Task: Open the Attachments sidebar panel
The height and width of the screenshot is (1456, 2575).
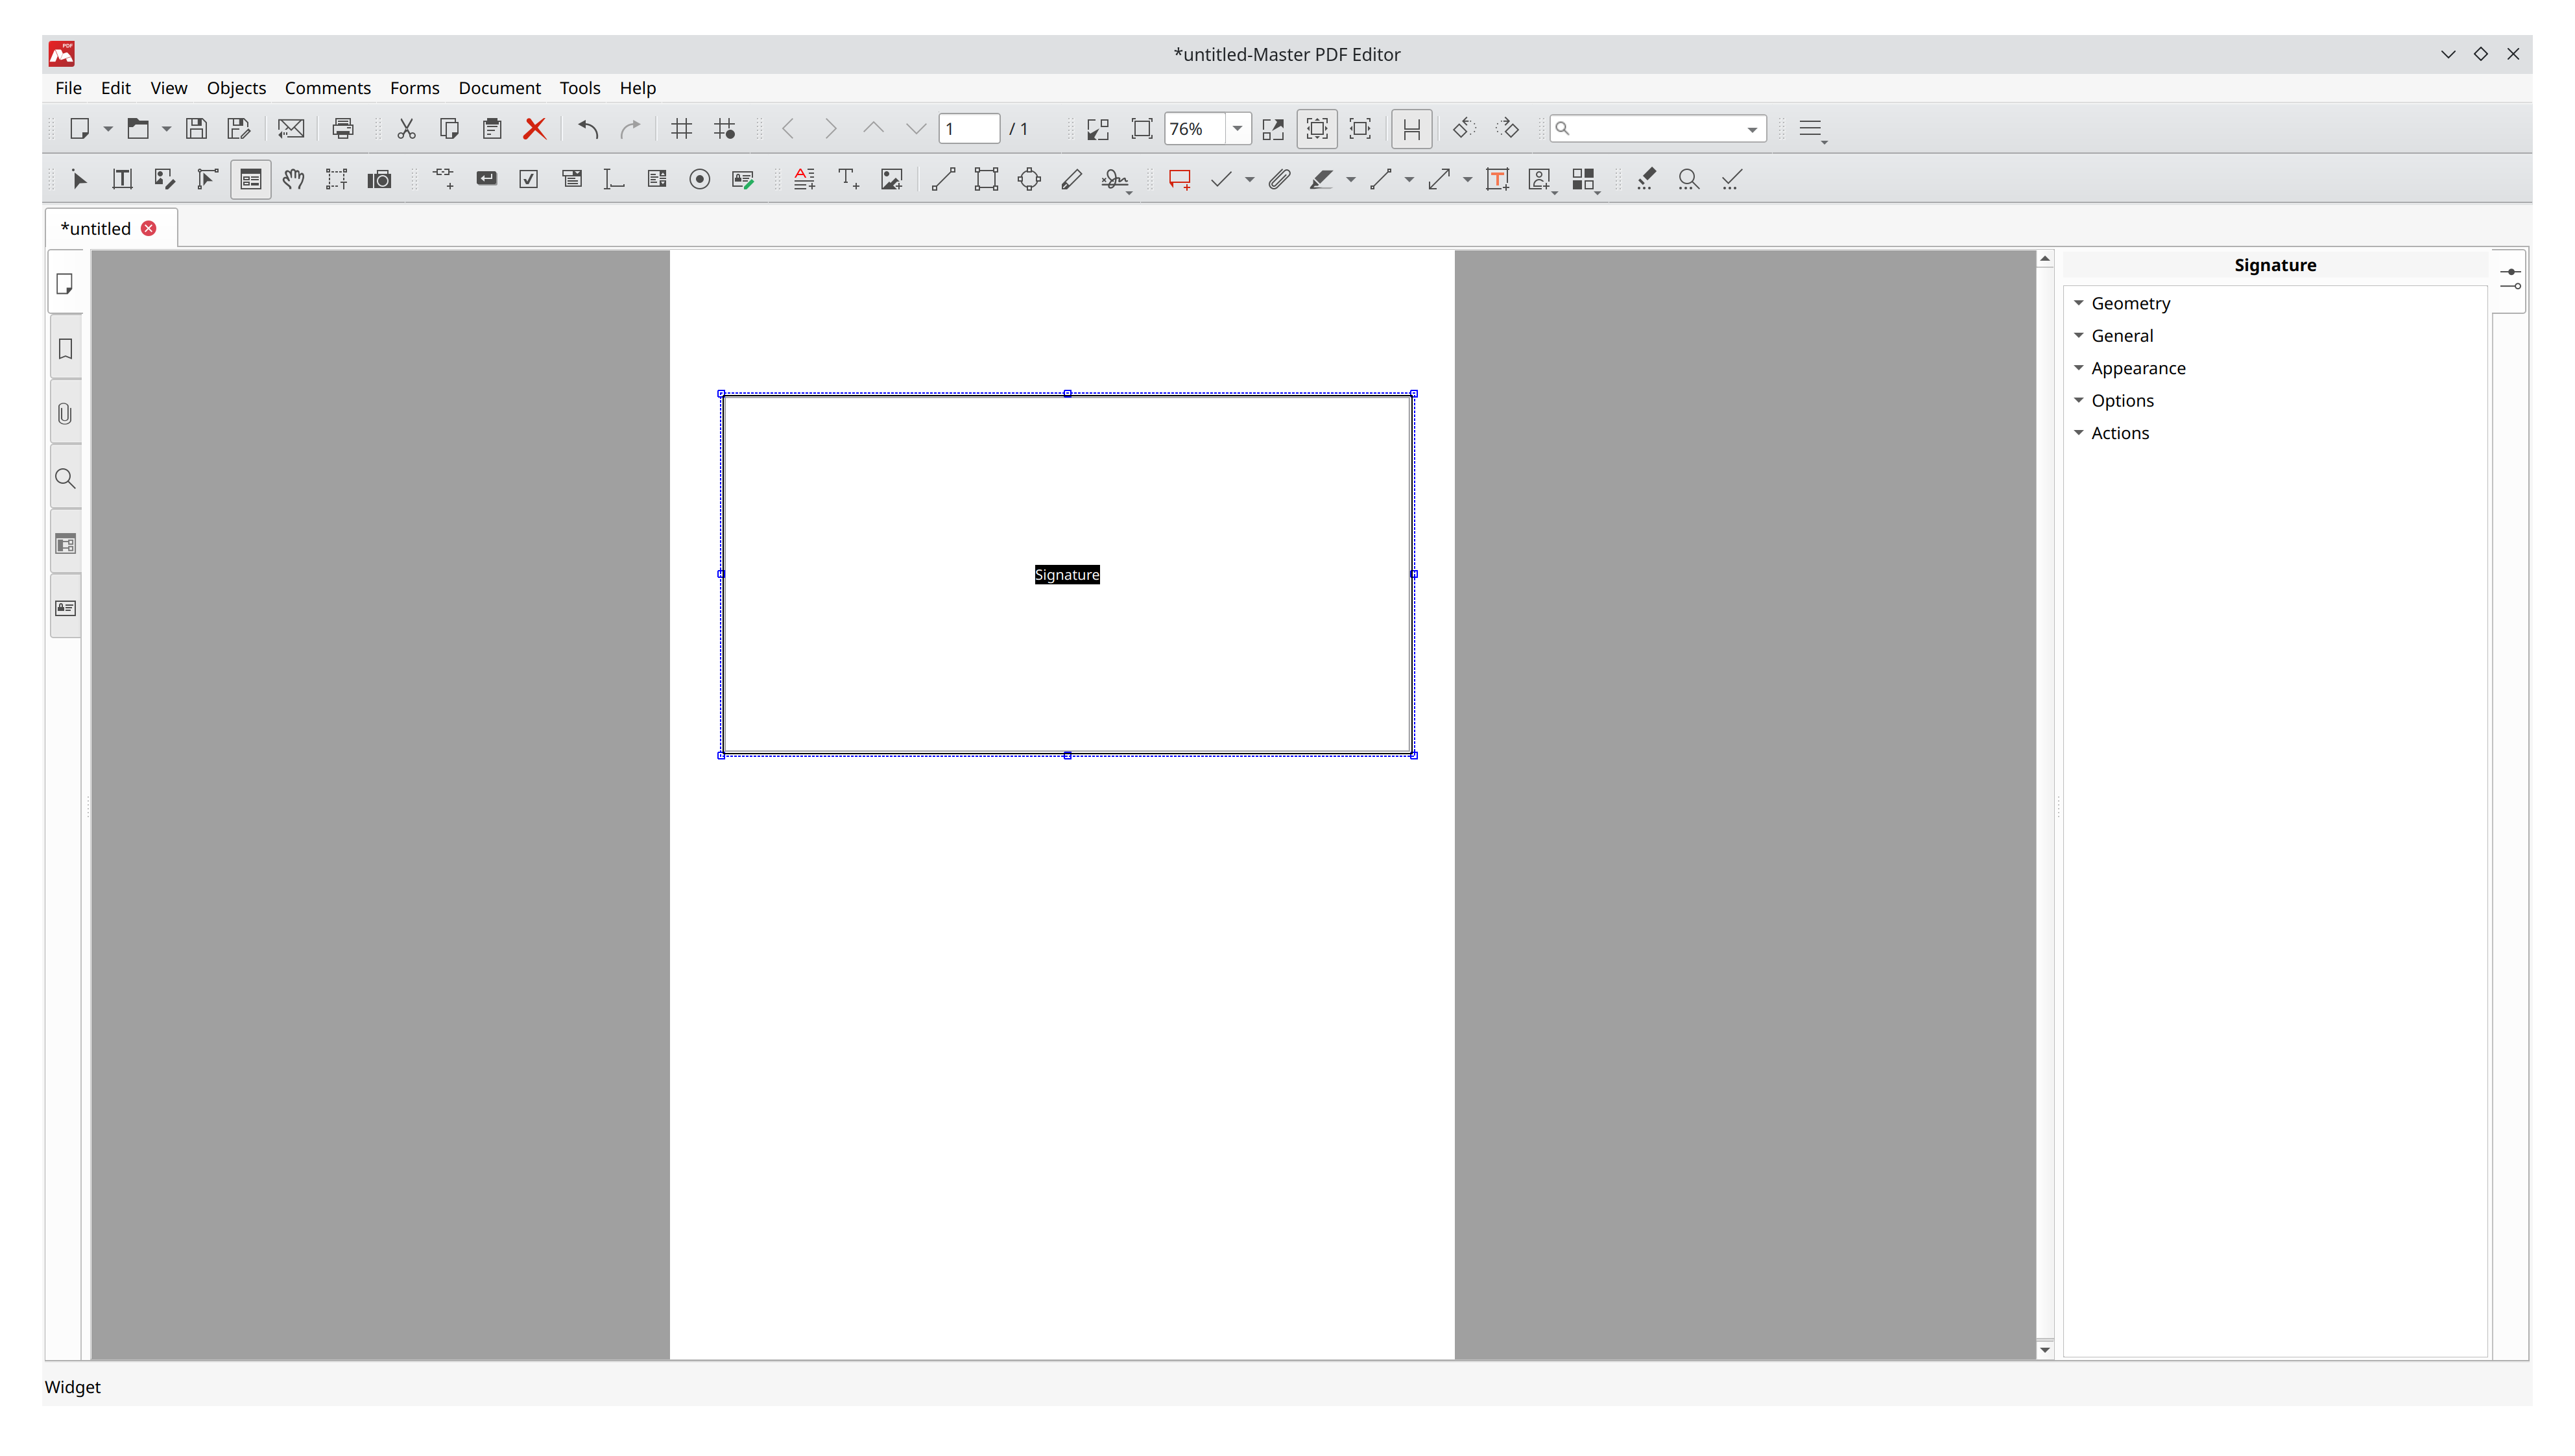Action: (65, 413)
